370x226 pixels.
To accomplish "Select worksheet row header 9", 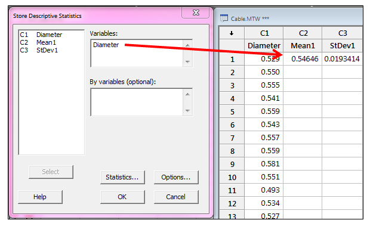I will pyautogui.click(x=232, y=164).
